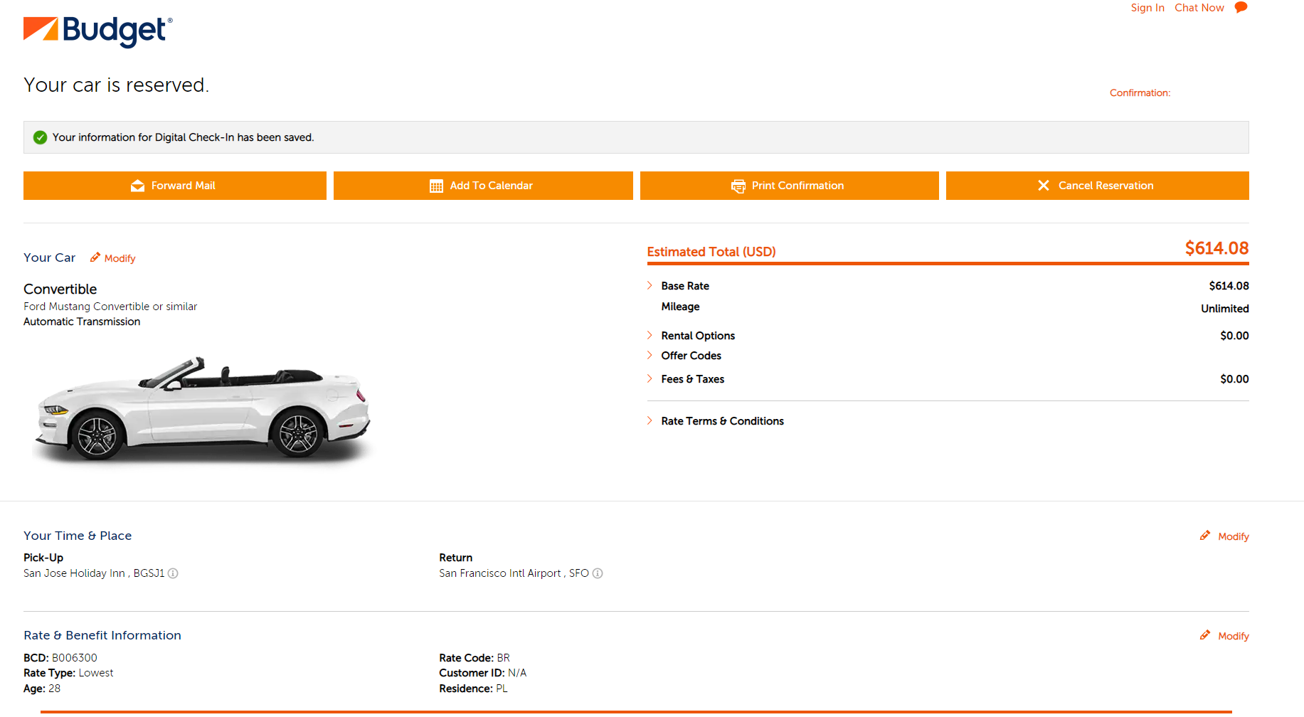Click the Estimated Total (USD) heading
The height and width of the screenshot is (717, 1304).
click(x=711, y=252)
